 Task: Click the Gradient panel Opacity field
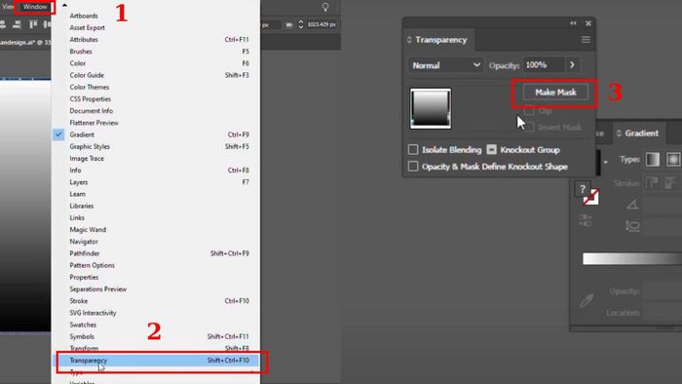(x=663, y=291)
